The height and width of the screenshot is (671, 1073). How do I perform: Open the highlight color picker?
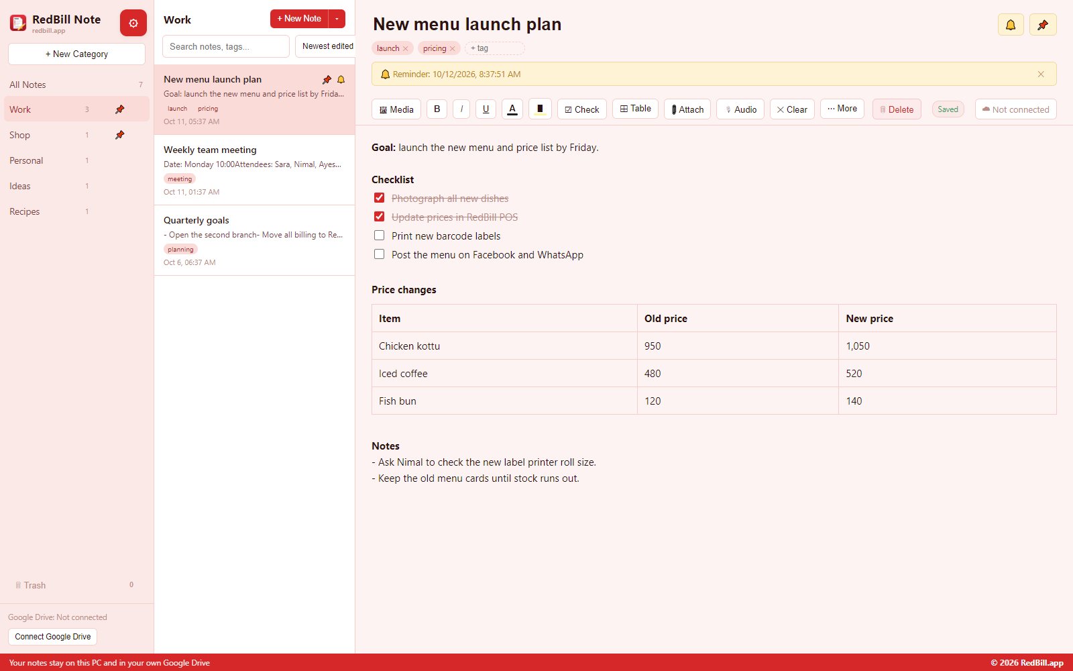[540, 109]
